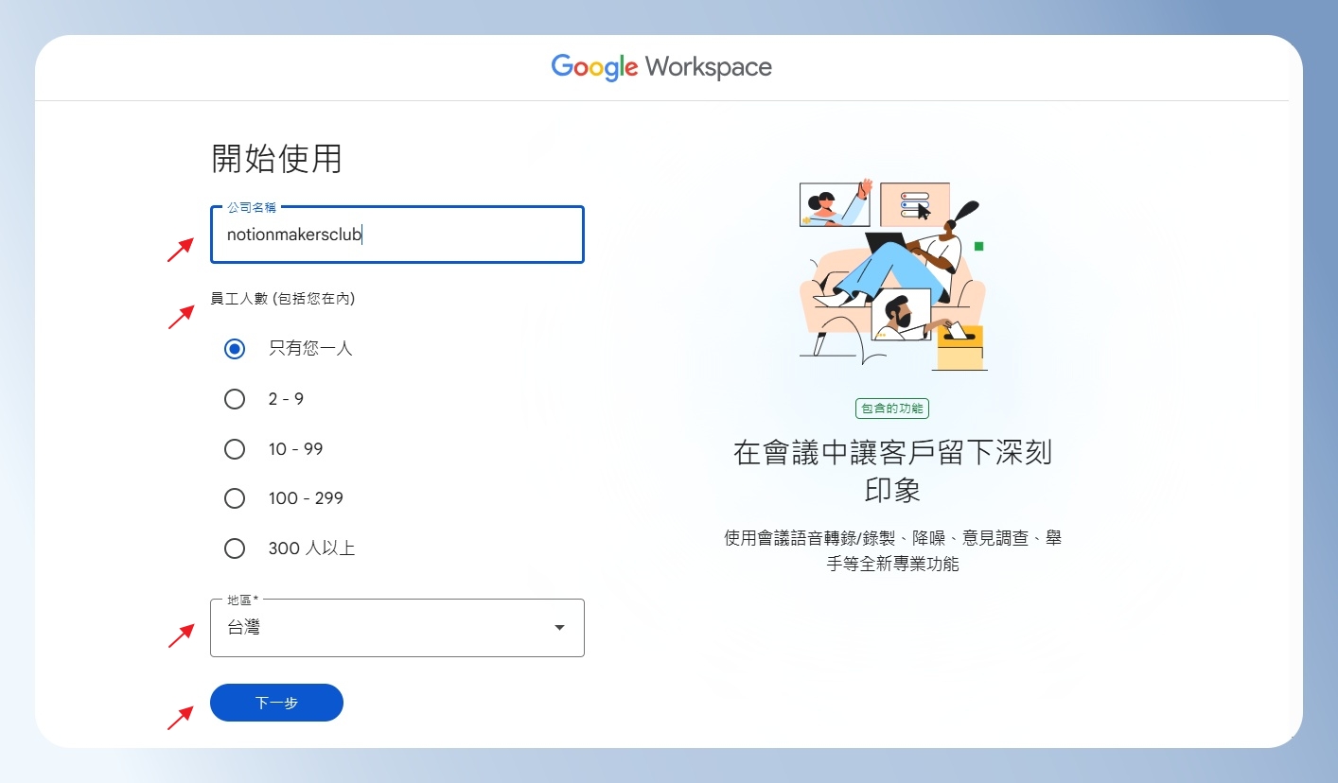
Task: Click the meeting illustration image
Action: coord(892,274)
